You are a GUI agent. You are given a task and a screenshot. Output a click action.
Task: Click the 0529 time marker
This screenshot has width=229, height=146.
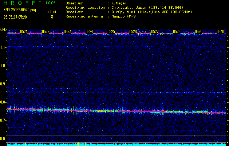tap(198, 32)
